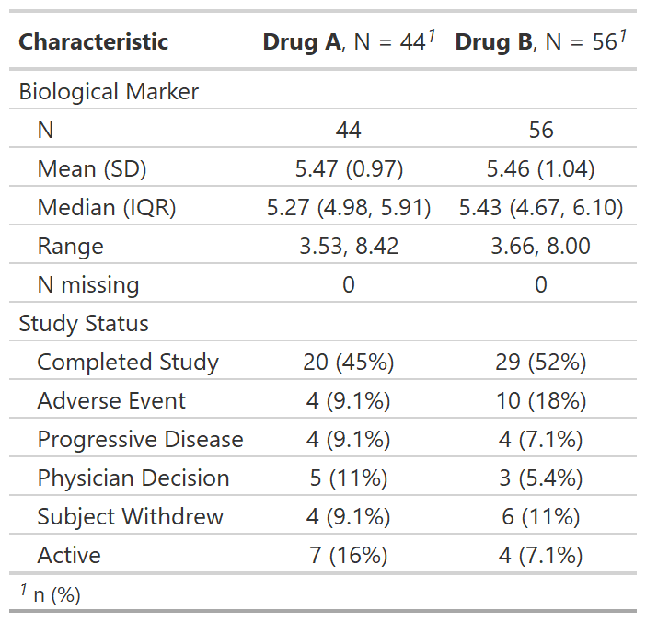Select Drug B Adverse Event cell 10 (18%)
646x622 pixels.
pyautogui.click(x=540, y=400)
